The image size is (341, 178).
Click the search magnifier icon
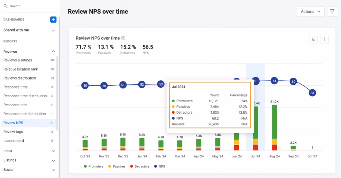pyautogui.click(x=6, y=6)
